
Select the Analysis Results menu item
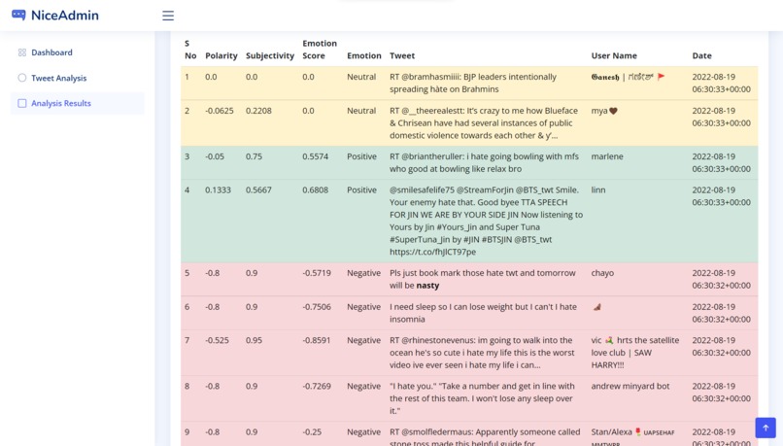click(x=78, y=103)
